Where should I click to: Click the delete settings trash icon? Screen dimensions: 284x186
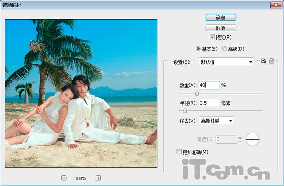271,61
